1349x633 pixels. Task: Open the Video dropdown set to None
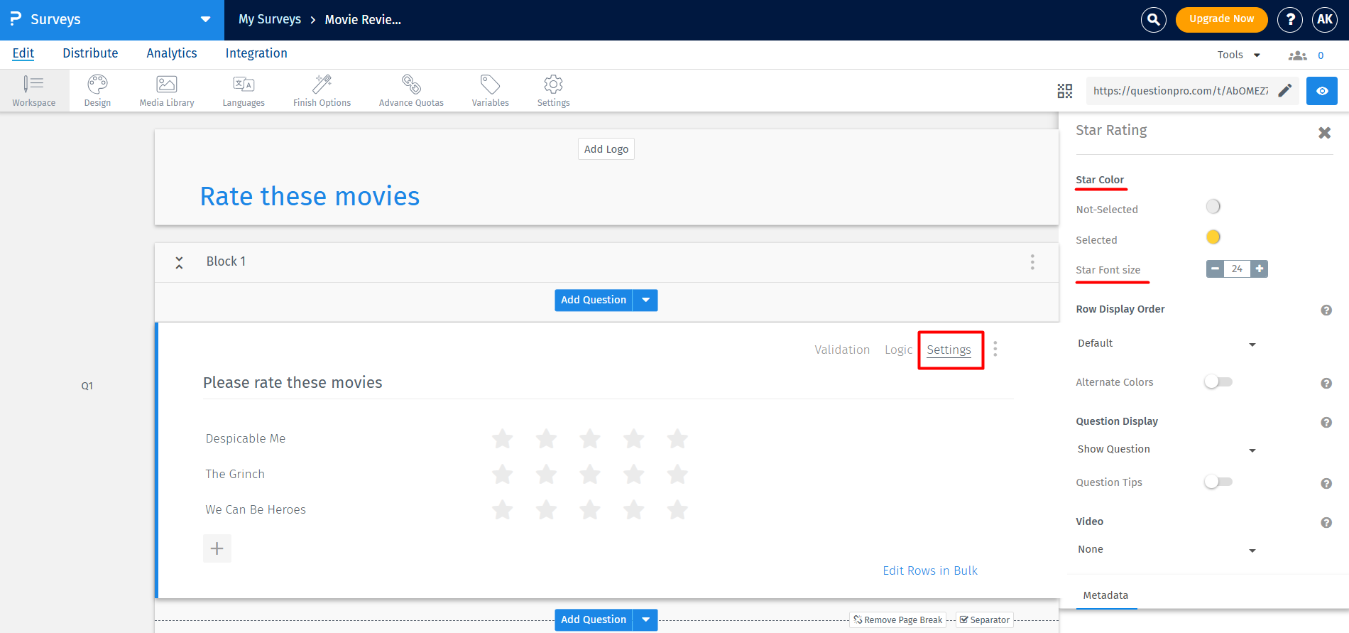click(x=1166, y=550)
